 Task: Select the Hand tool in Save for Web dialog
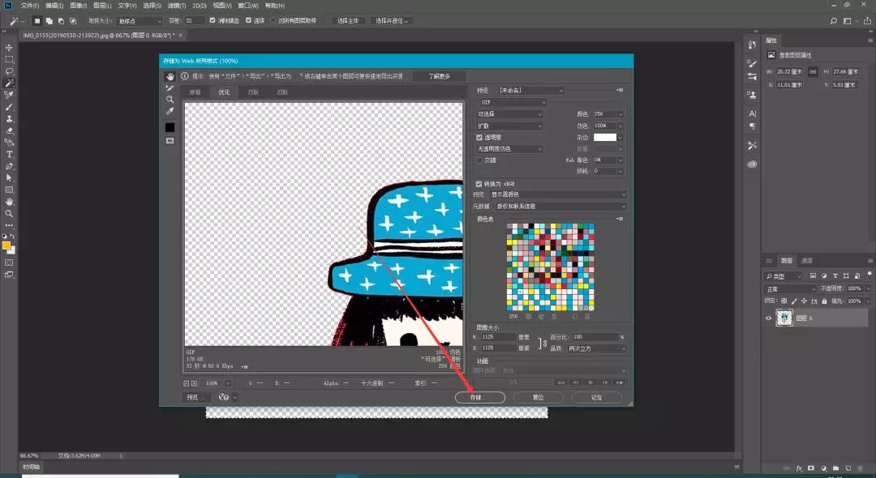pos(170,77)
